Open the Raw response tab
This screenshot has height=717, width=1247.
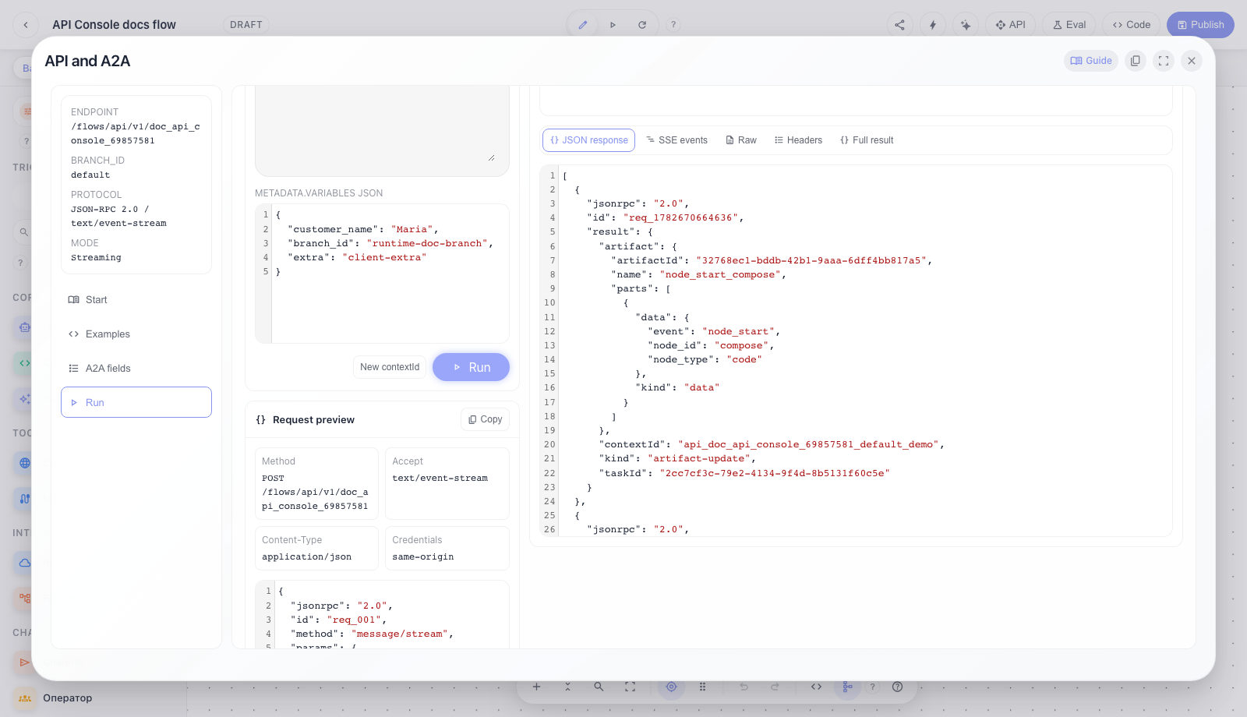[x=741, y=140]
